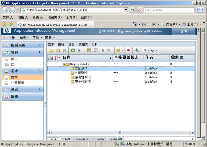Click the New Folder toolbar icon
The width and height of the screenshot is (207, 147).
pos(51,50)
